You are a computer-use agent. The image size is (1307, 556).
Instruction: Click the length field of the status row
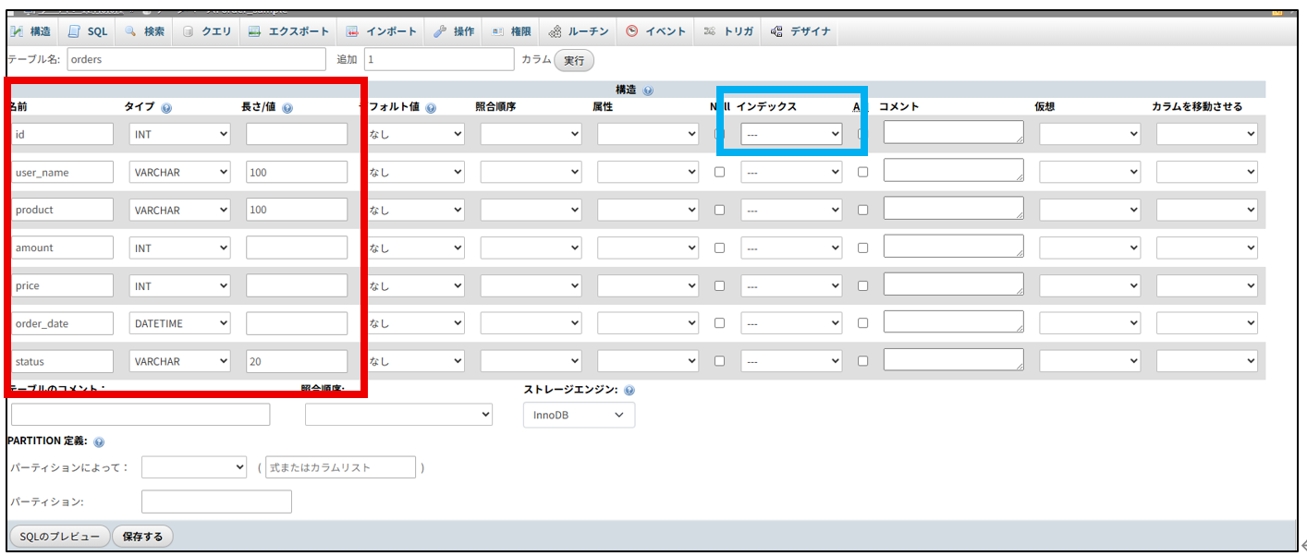point(297,361)
